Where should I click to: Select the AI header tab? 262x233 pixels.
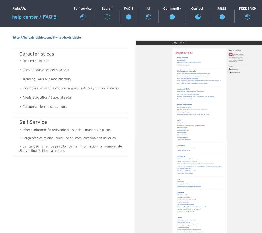148,9
